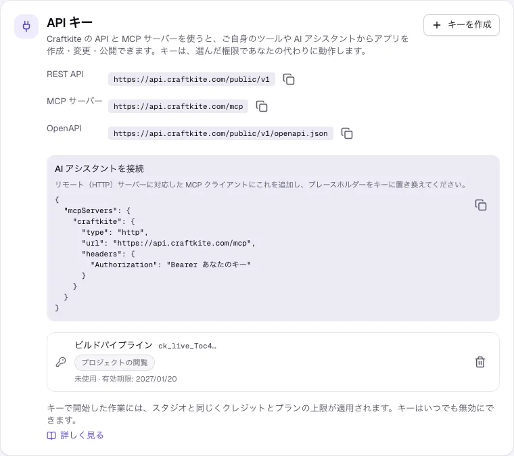
Task: Delete the ビルドパイプライン key with trash icon
Action: pyautogui.click(x=480, y=362)
